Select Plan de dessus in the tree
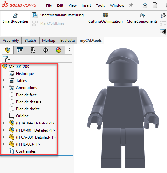Screen dimensions: 167x173 pyautogui.click(x=29, y=102)
